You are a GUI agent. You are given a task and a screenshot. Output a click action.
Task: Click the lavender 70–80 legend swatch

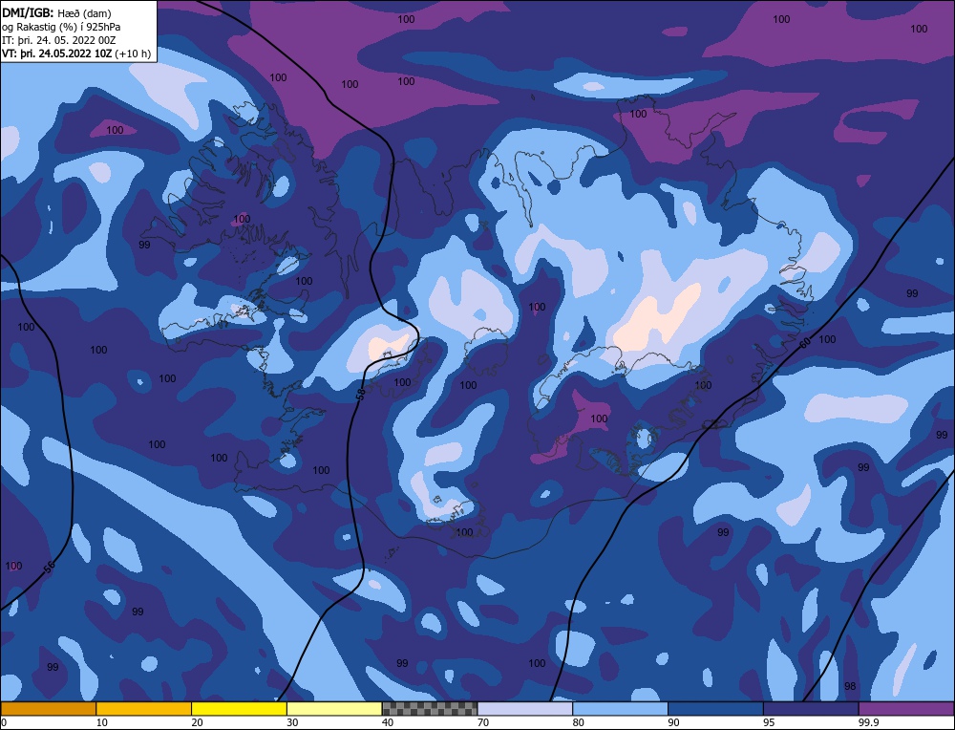click(x=525, y=709)
